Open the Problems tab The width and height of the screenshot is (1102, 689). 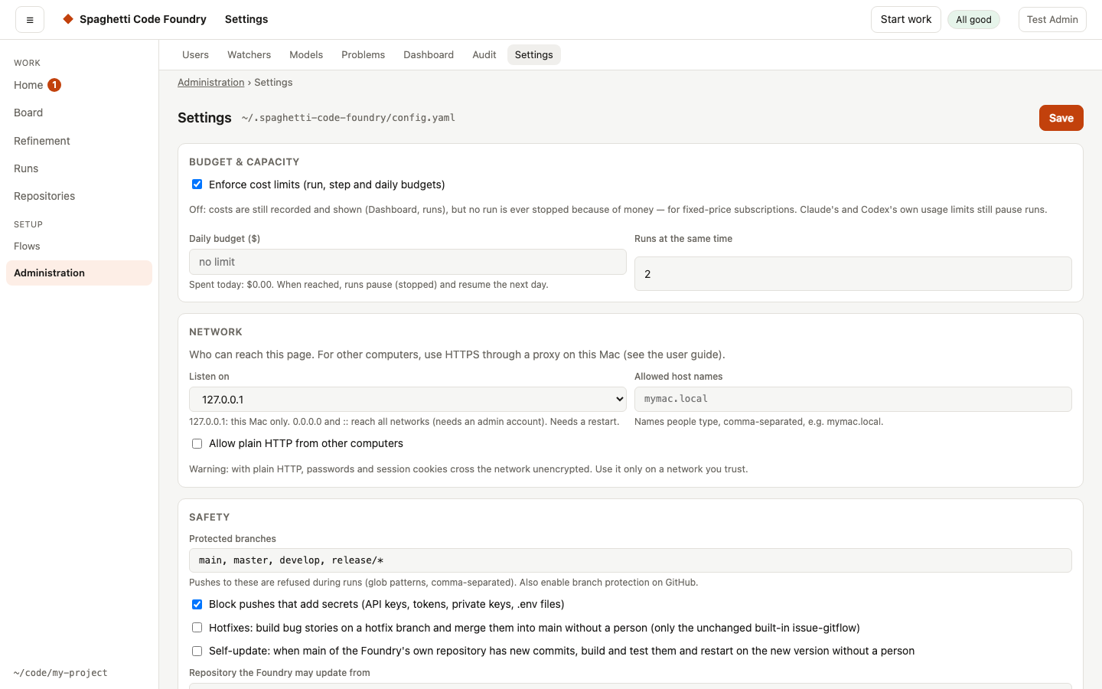coord(363,55)
